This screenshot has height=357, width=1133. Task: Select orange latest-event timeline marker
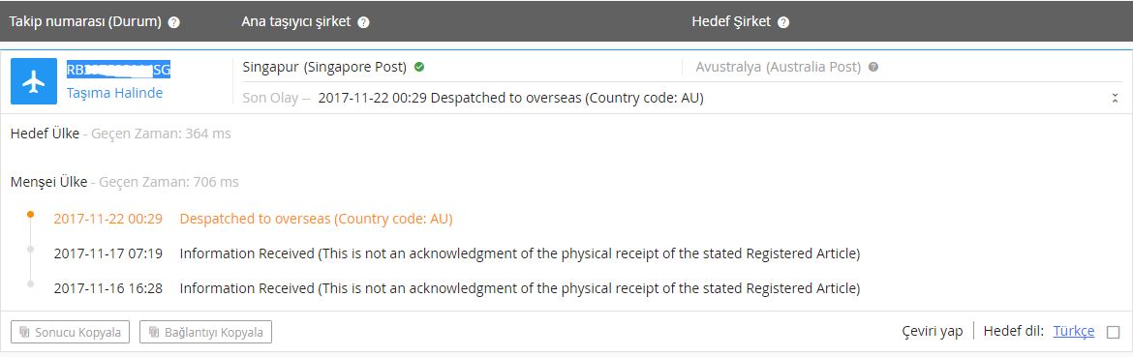(30, 214)
